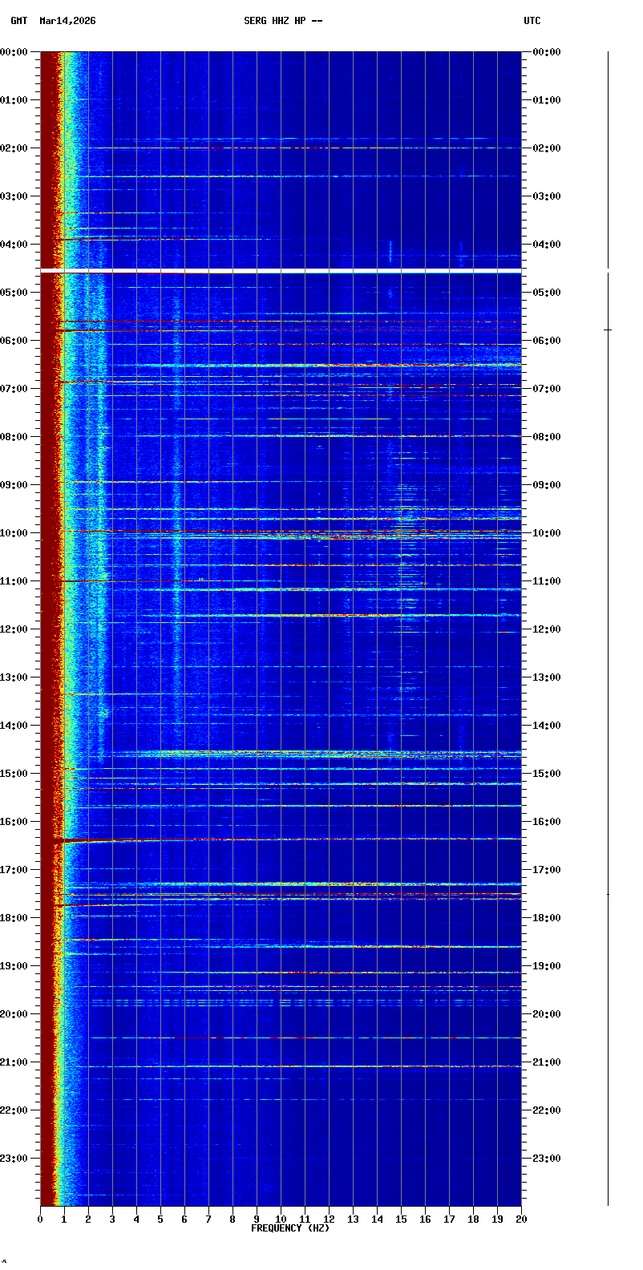Click the 00:00 label on the left axis

point(14,52)
